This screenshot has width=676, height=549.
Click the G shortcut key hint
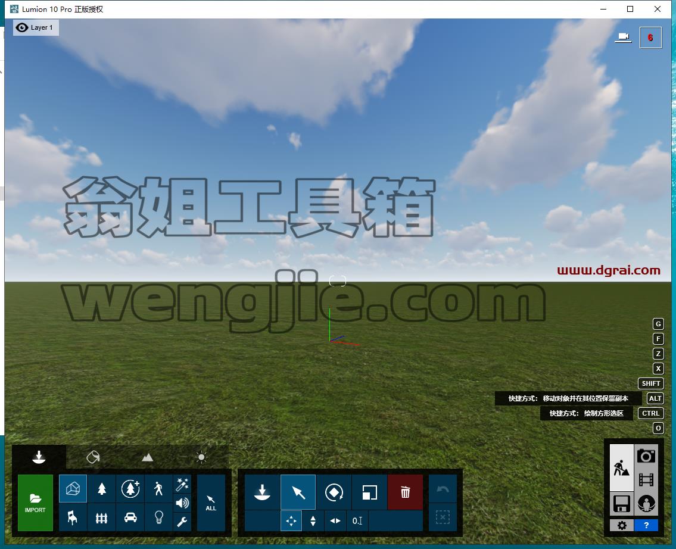(x=658, y=324)
